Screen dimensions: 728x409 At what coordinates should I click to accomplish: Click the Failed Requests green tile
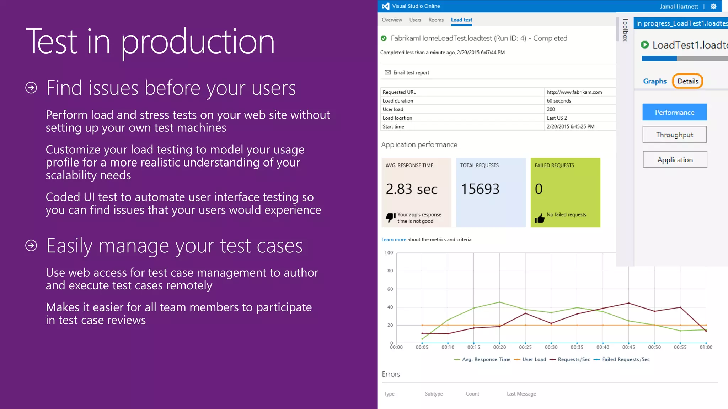click(x=565, y=192)
